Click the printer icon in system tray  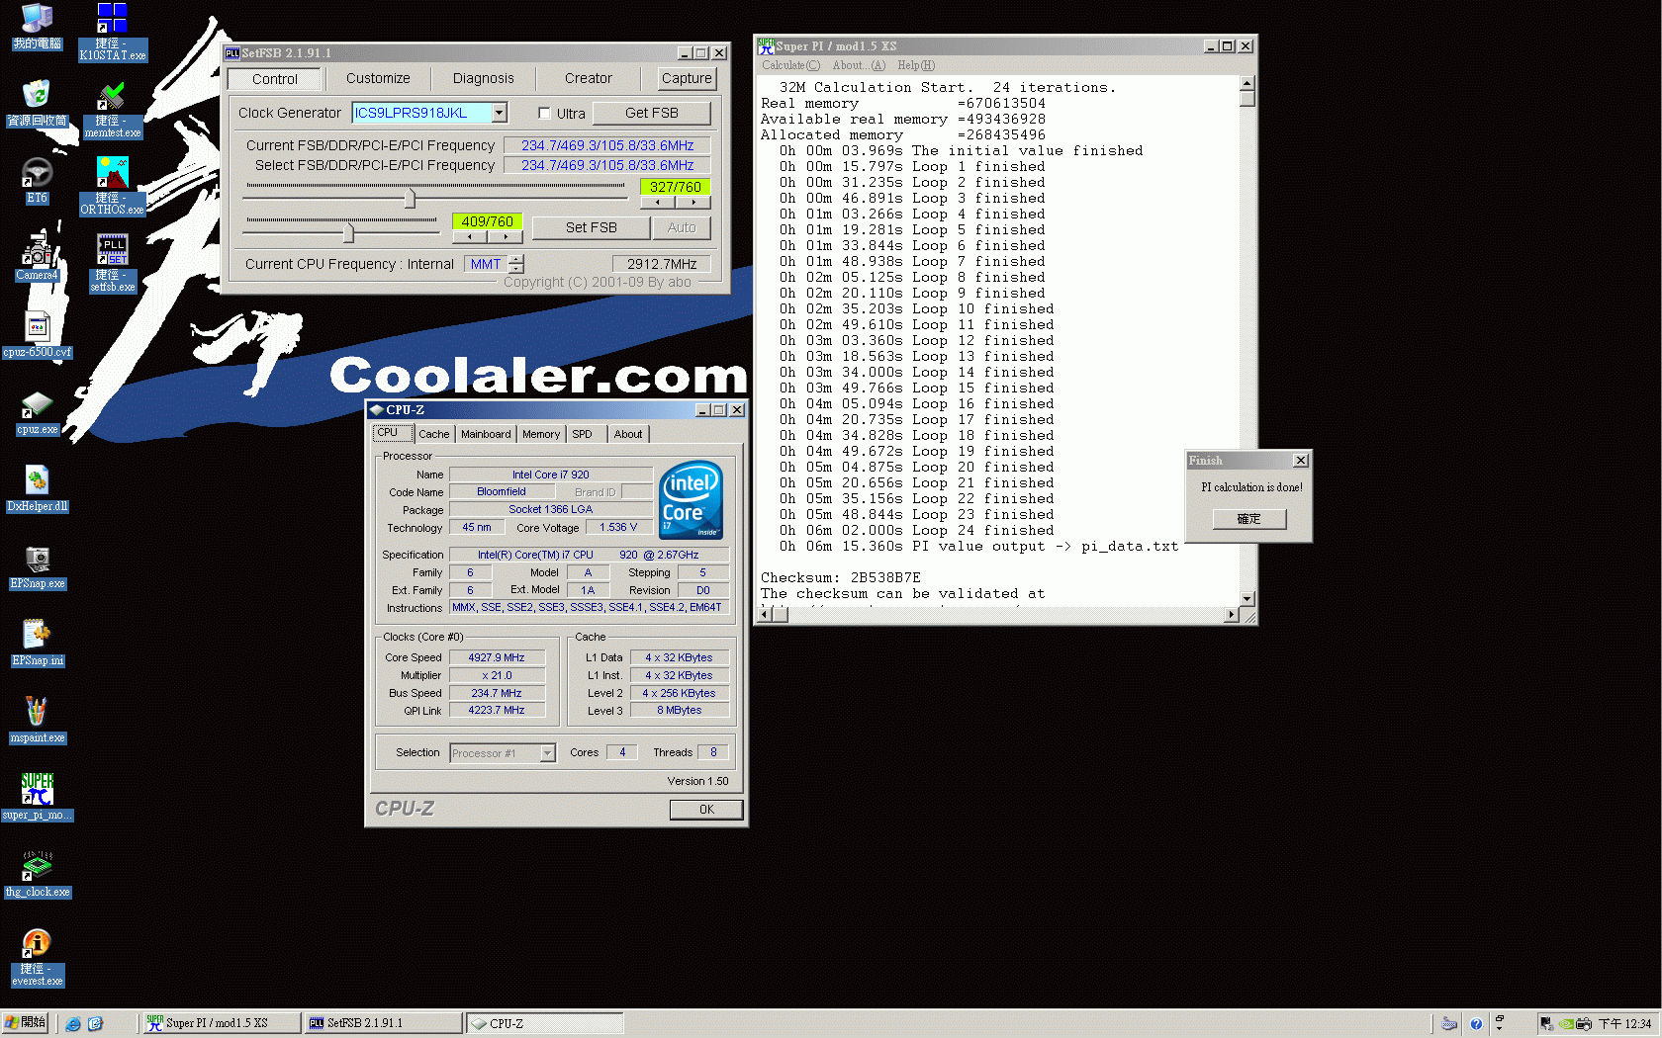(x=1584, y=1023)
